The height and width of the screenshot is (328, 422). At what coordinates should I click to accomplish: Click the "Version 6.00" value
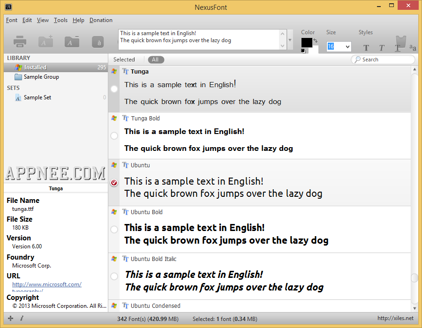(27, 246)
